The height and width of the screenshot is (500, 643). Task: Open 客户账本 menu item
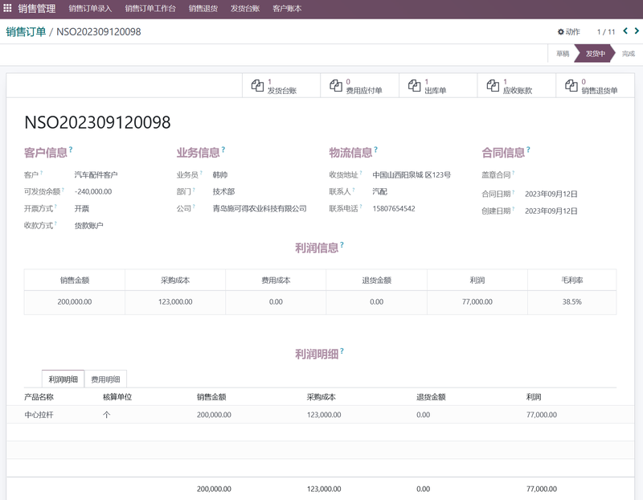tap(287, 9)
